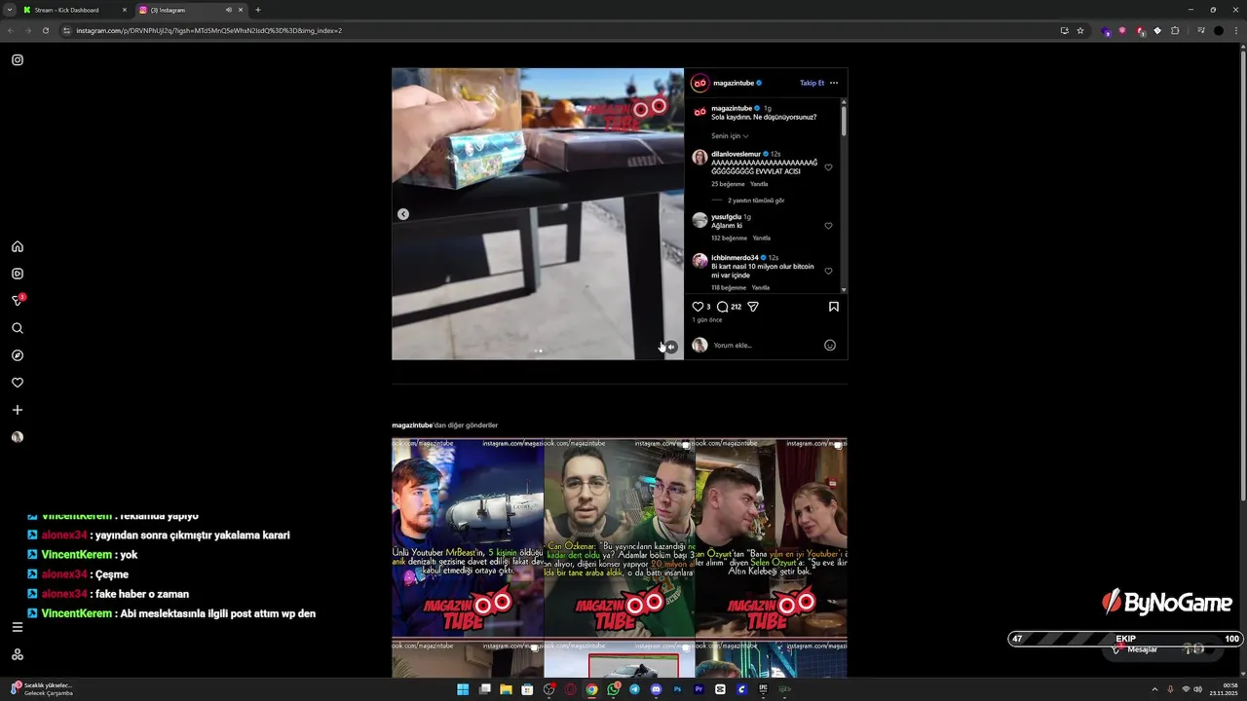Viewport: 1247px width, 701px height.
Task: Open the Chrome three-dot menu
Action: point(1236,30)
